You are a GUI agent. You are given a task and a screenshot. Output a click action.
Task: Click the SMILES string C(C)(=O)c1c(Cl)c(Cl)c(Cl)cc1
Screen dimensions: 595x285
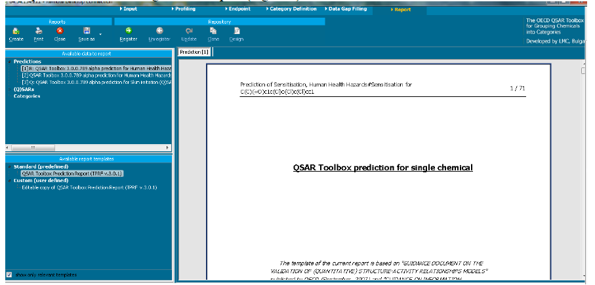point(277,92)
